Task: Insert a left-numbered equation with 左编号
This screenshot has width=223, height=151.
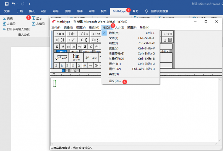Action: (9, 24)
